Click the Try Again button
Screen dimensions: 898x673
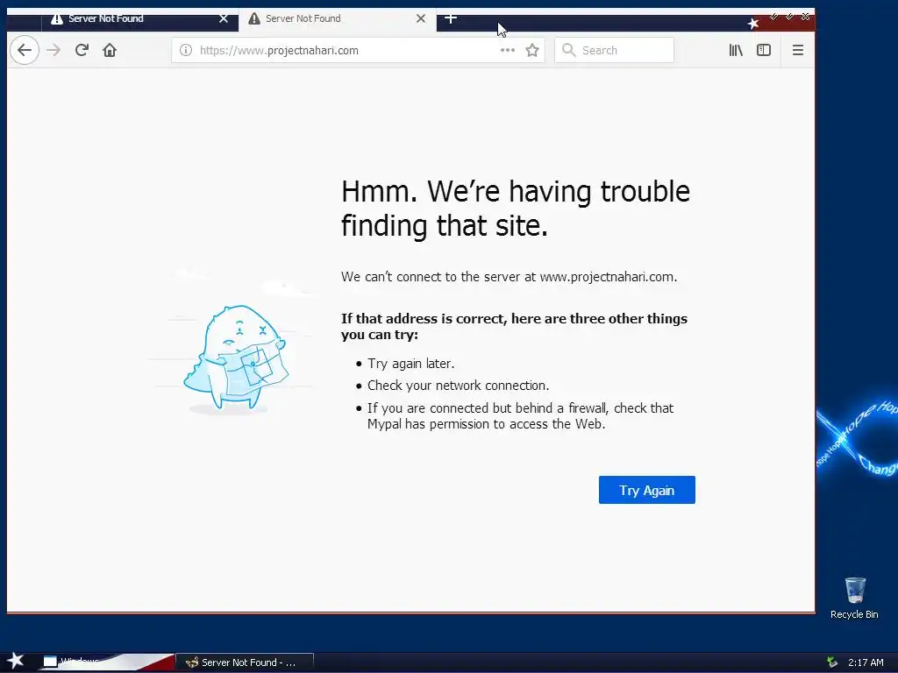coord(646,490)
